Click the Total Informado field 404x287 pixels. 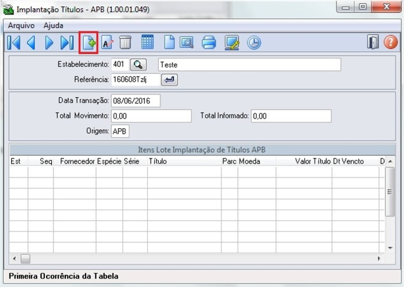tap(291, 116)
